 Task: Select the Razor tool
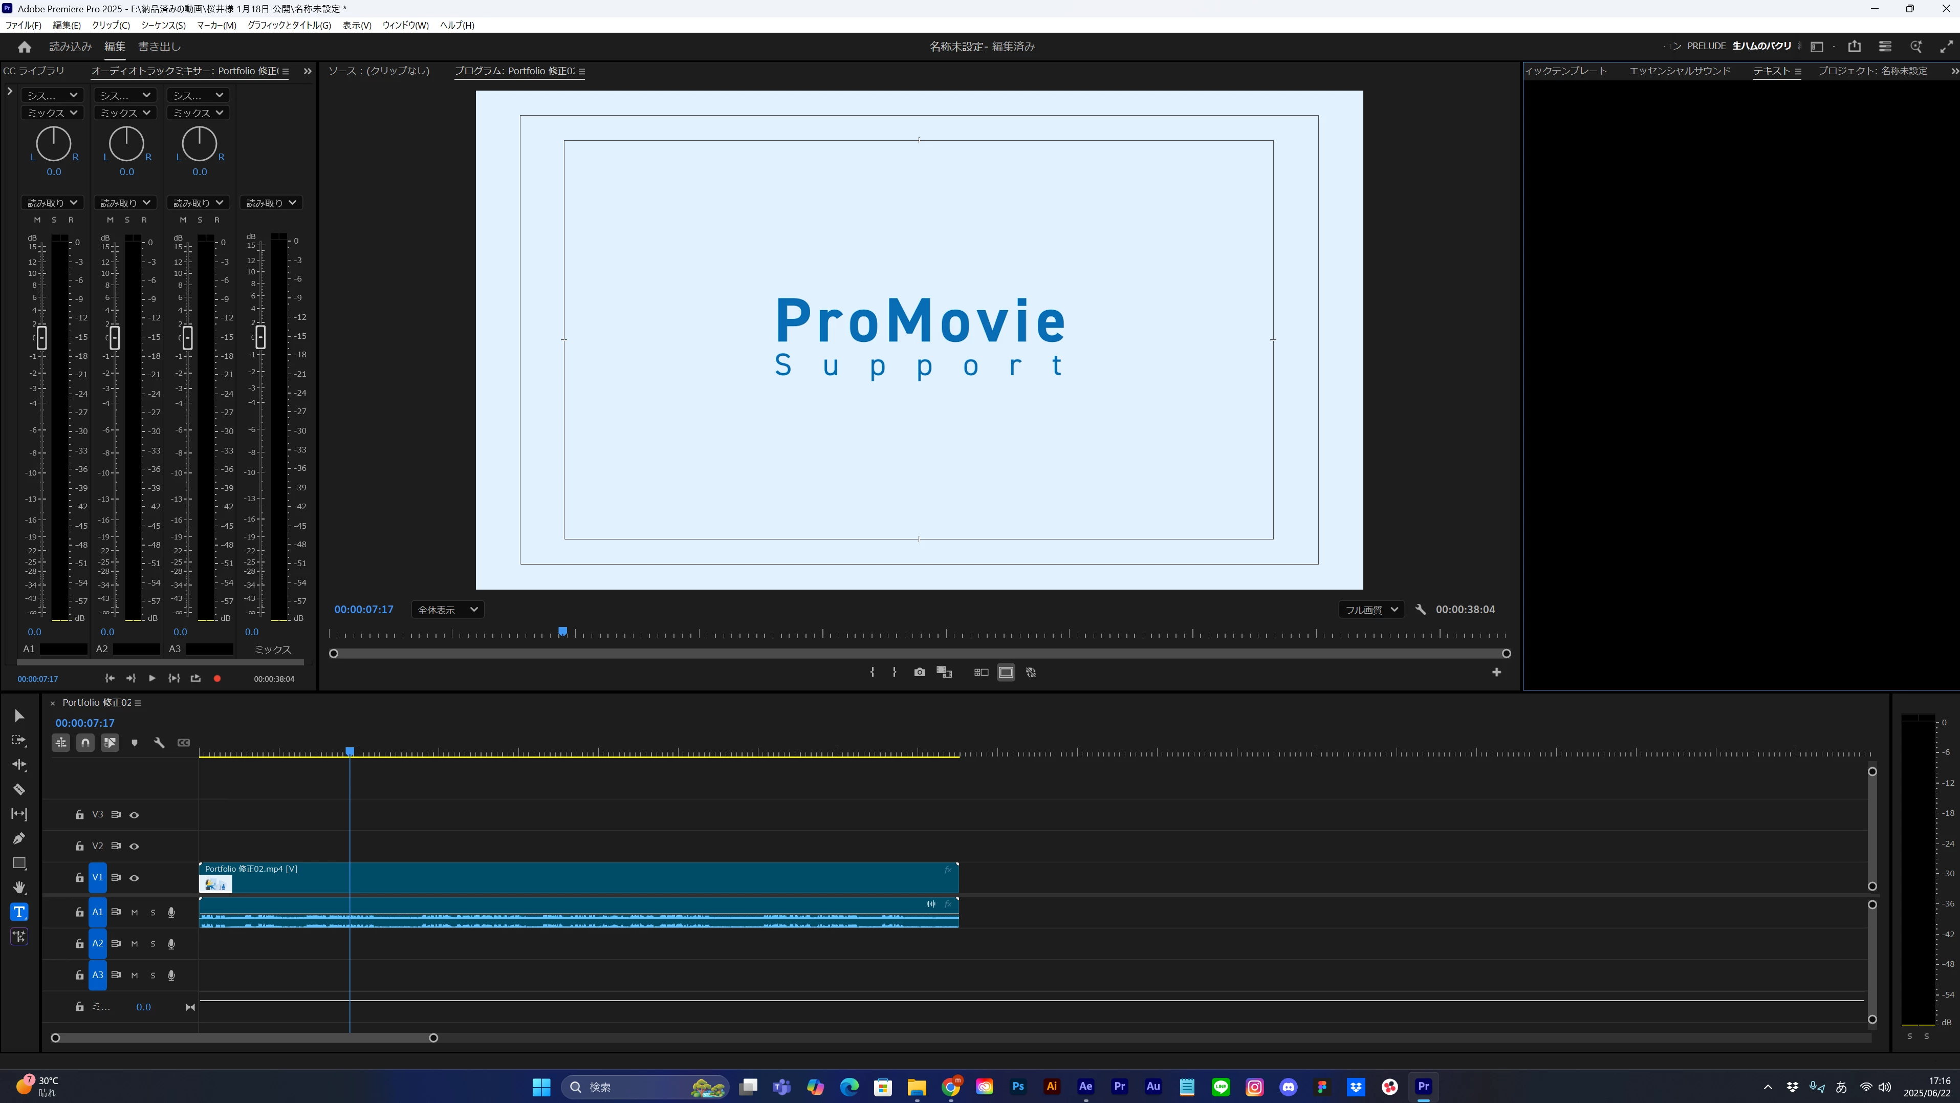coord(19,789)
